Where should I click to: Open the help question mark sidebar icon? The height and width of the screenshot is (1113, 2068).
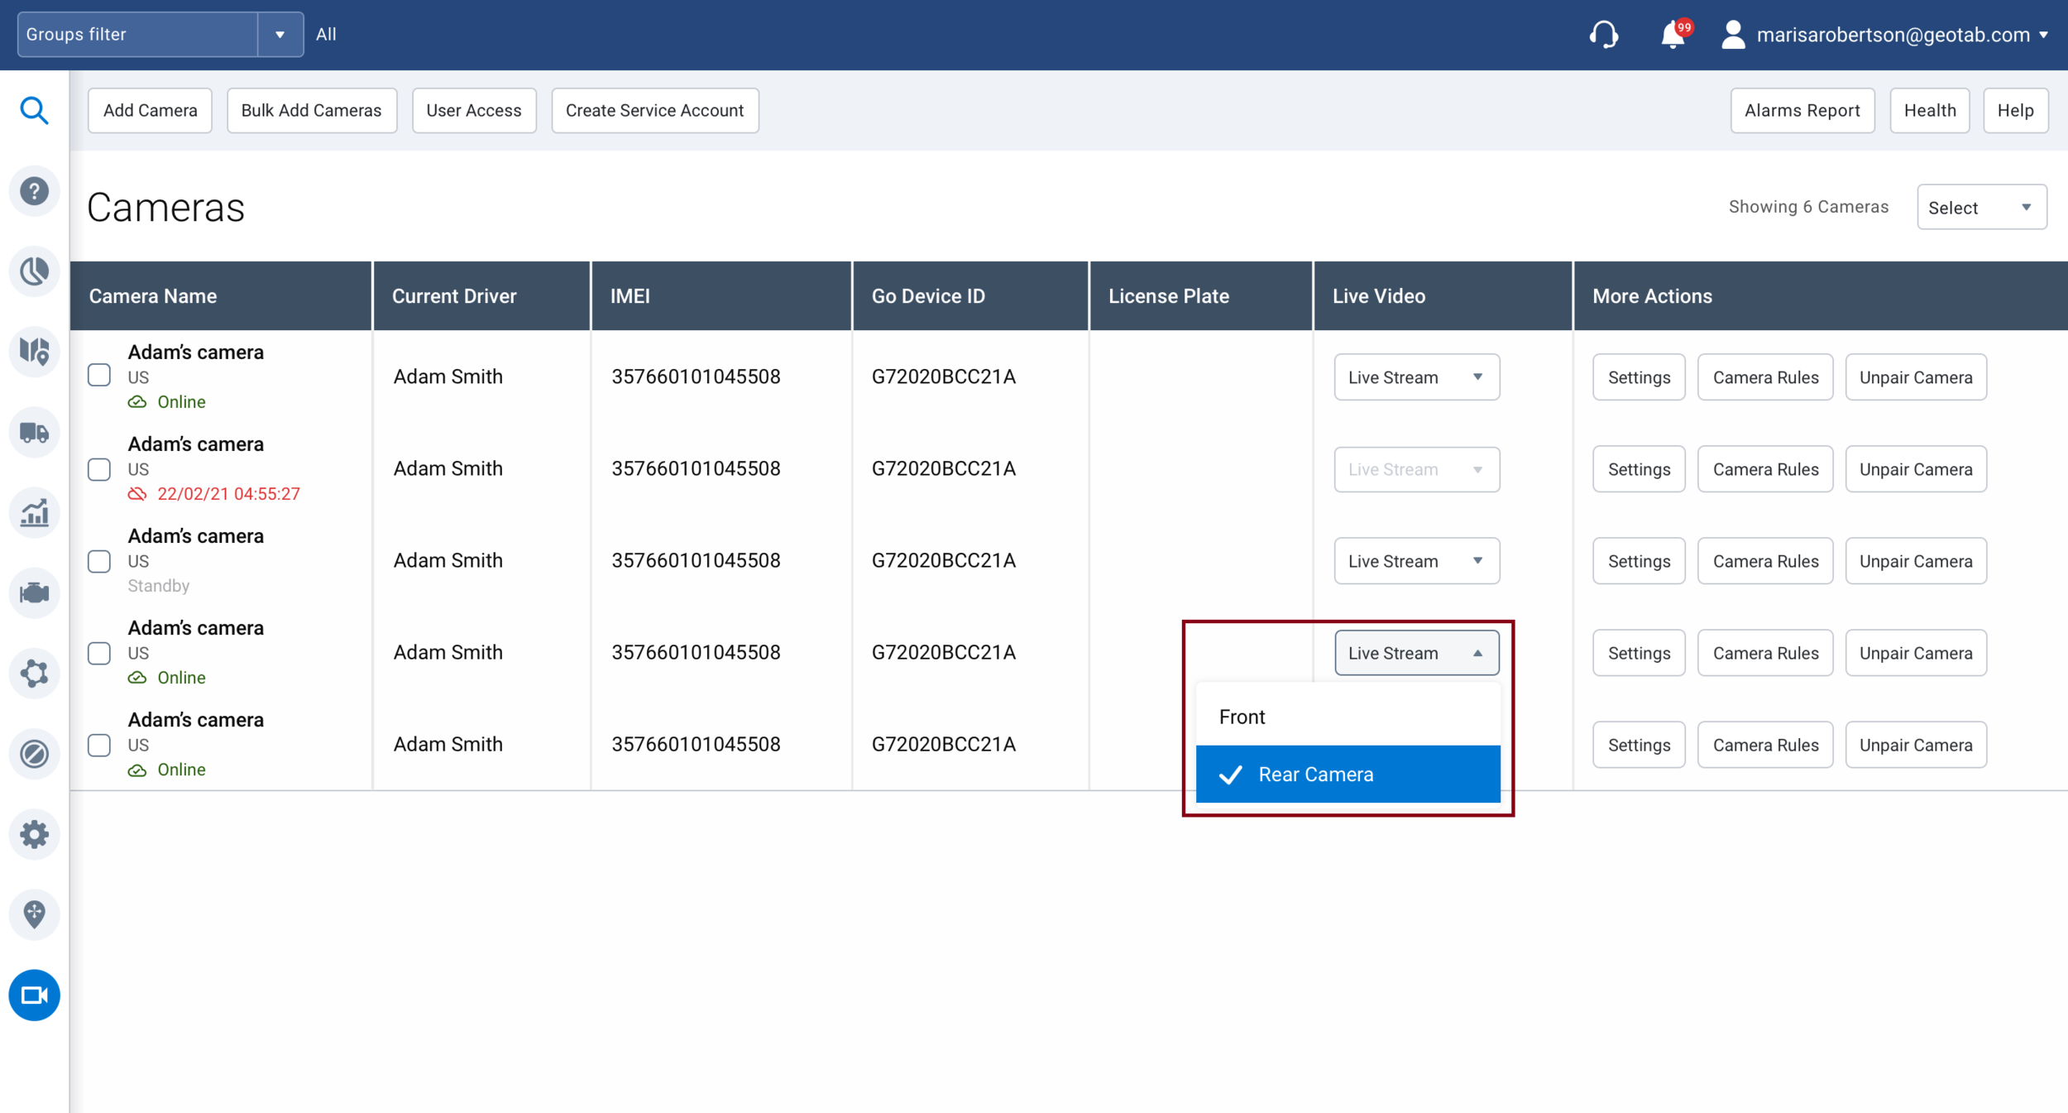pyautogui.click(x=34, y=191)
